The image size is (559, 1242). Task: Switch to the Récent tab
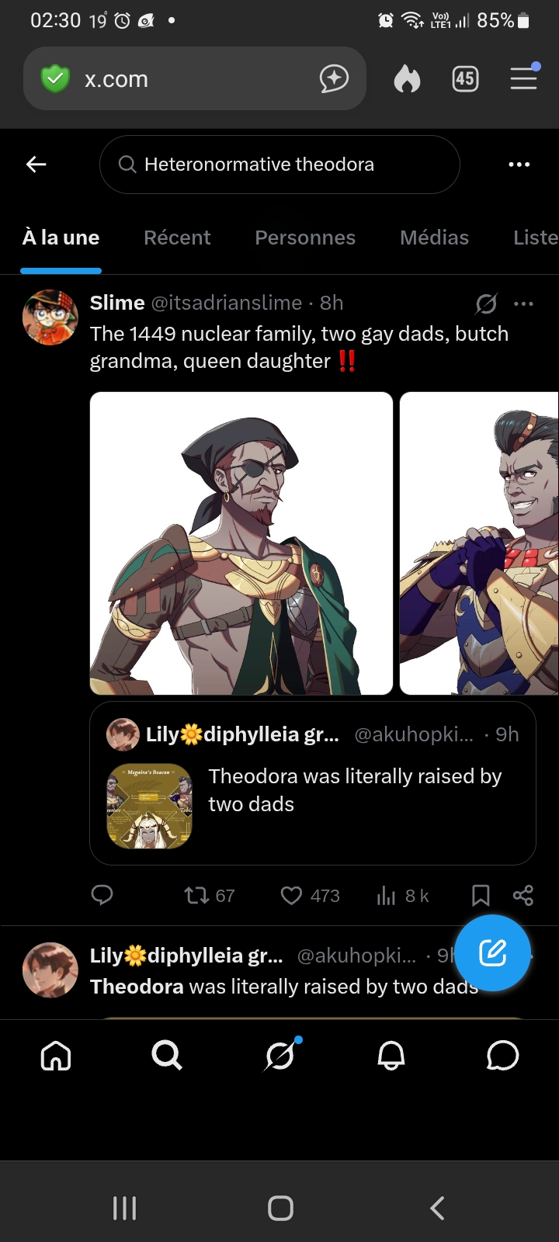[x=177, y=238]
